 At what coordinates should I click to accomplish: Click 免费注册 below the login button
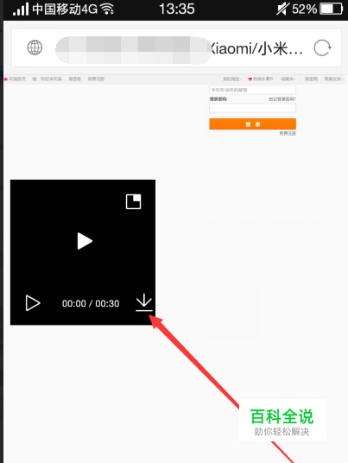tap(288, 134)
